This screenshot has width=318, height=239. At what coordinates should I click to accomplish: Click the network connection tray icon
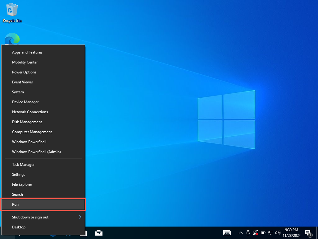[270, 233]
